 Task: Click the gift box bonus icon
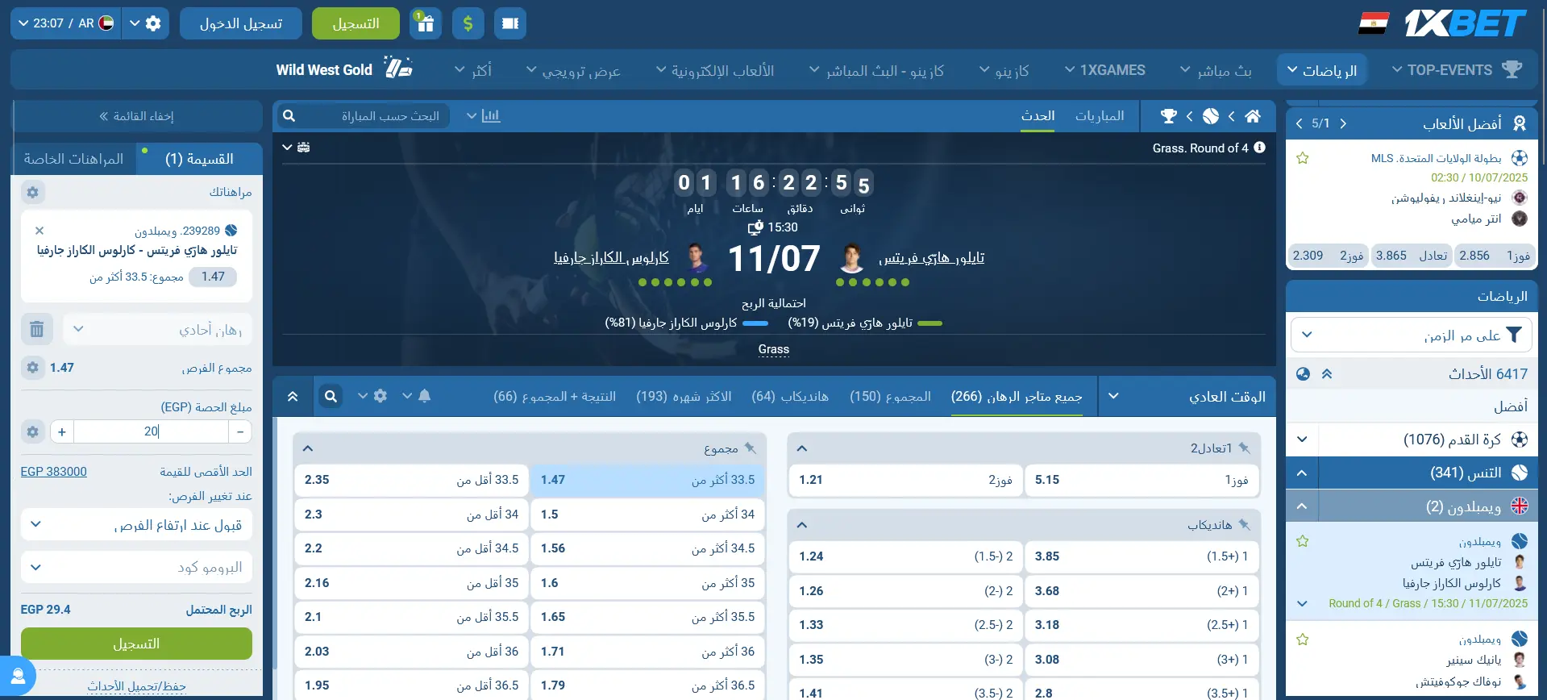(425, 23)
